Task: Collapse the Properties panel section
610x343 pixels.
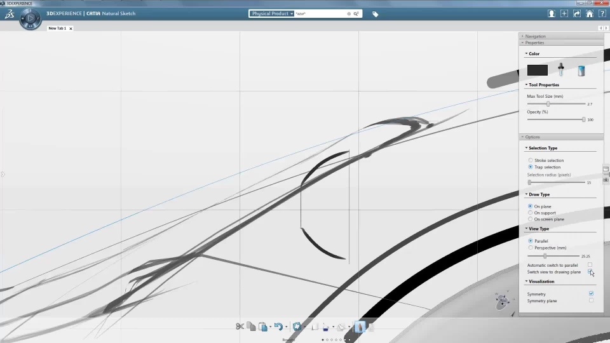Action: coord(561,43)
